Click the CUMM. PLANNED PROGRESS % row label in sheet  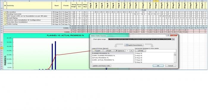click(x=75, y=28)
